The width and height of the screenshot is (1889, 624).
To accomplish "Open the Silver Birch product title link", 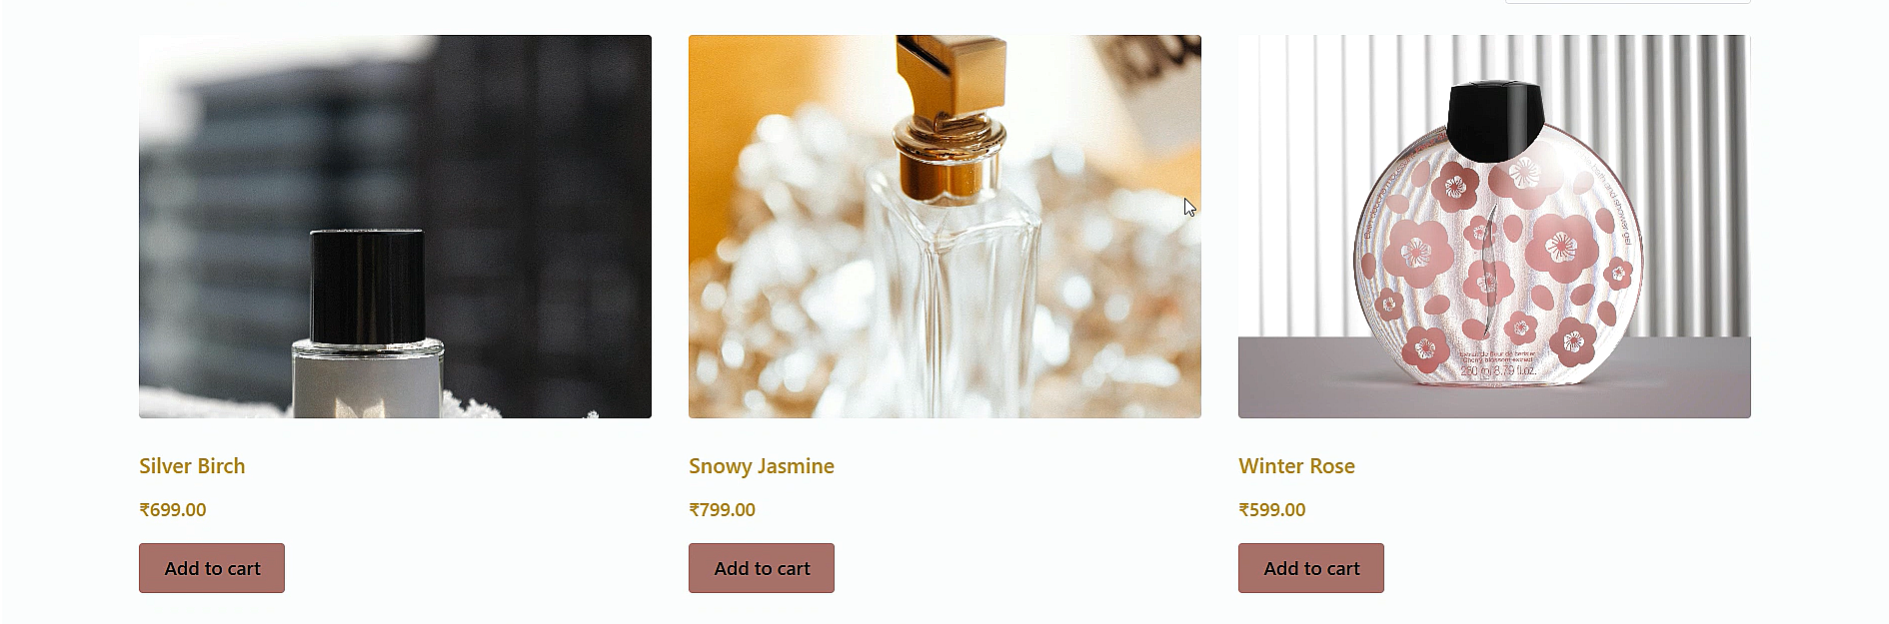I will coord(192,466).
